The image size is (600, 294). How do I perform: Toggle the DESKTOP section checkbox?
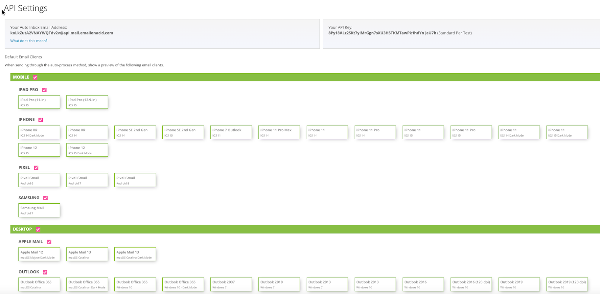coord(38,229)
